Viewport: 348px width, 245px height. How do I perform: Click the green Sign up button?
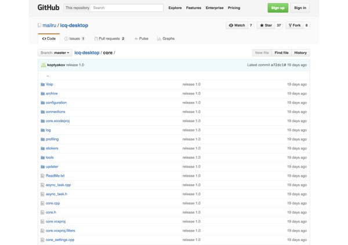point(278,8)
